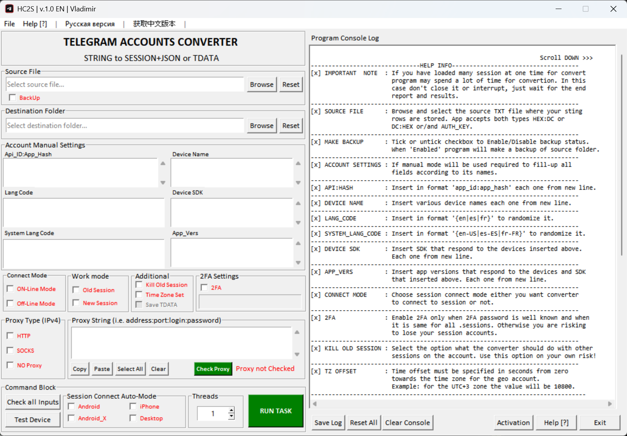
Task: Enable Android auto-mode checkbox
Action: (x=71, y=407)
